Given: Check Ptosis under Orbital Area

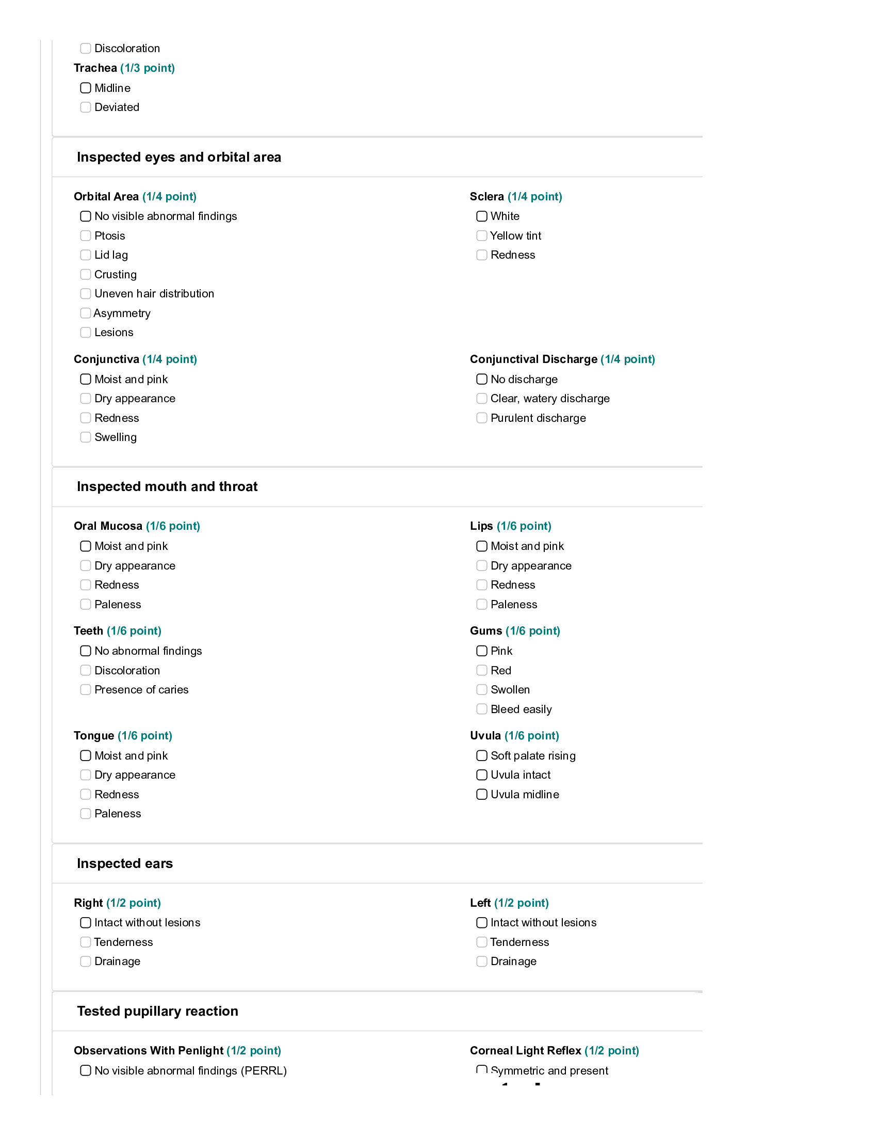Looking at the screenshot, I should tap(86, 235).
